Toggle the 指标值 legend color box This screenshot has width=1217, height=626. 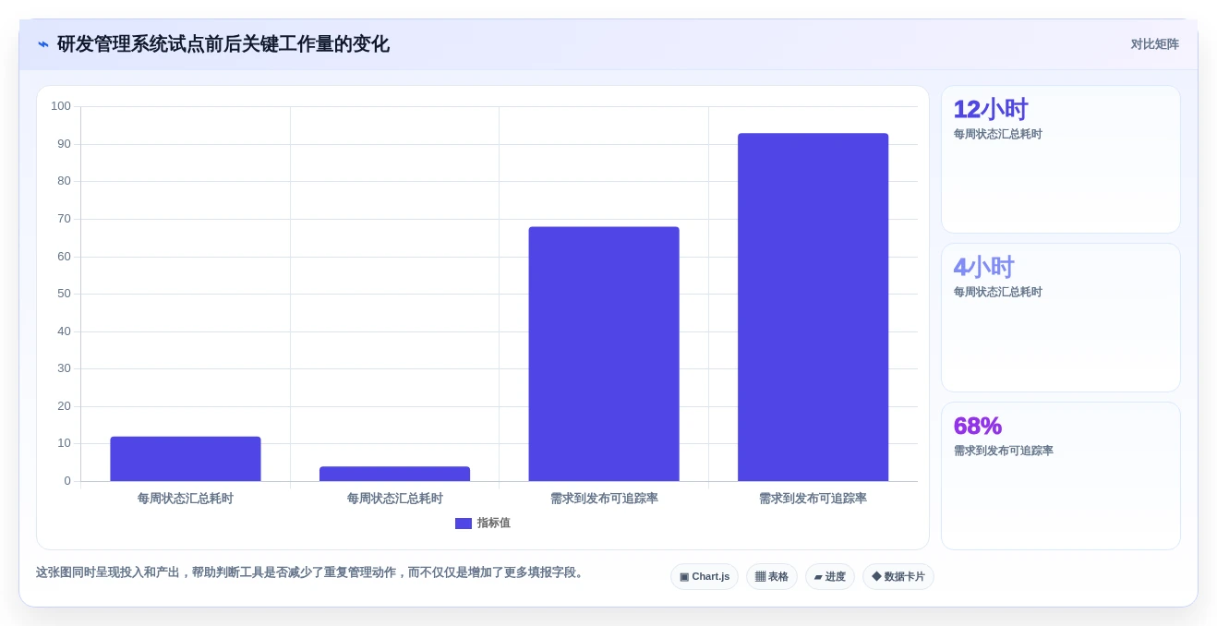(x=464, y=524)
